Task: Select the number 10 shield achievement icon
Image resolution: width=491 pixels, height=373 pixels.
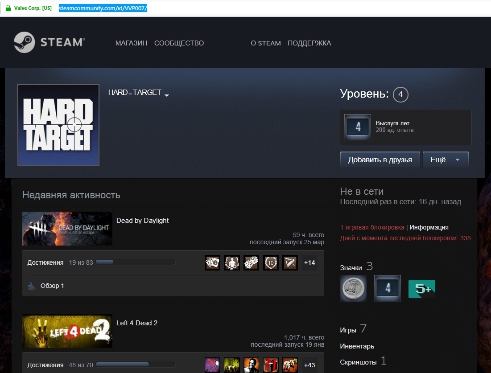Action: pyautogui.click(x=271, y=262)
